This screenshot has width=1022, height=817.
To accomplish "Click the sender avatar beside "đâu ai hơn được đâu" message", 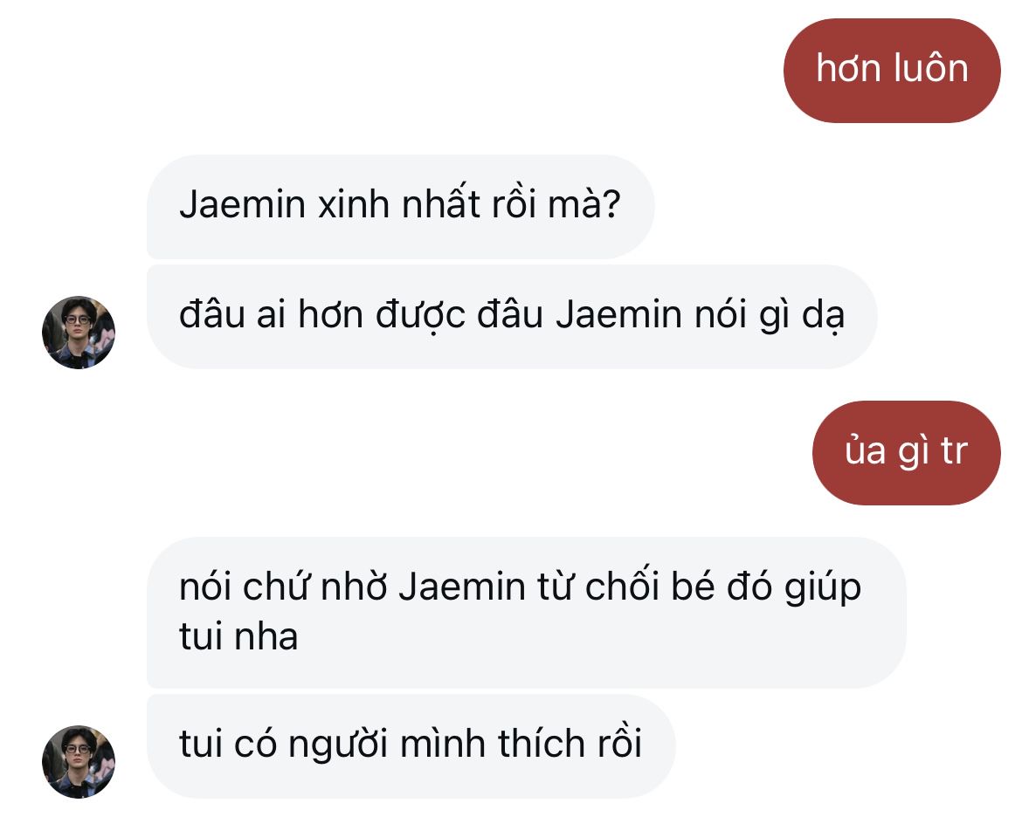I will (x=79, y=332).
